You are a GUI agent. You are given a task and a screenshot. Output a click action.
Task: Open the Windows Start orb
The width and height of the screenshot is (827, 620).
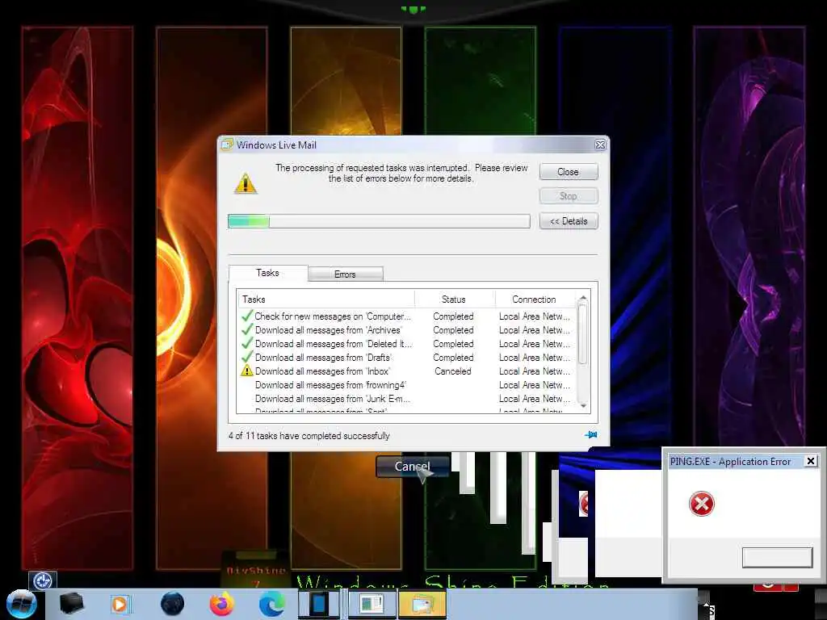[22, 604]
